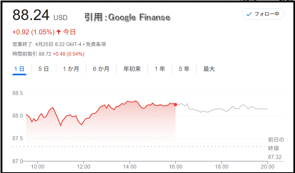Image resolution: width=295 pixels, height=173 pixels.
Task: Show the 最大 maximum range
Action: [209, 69]
